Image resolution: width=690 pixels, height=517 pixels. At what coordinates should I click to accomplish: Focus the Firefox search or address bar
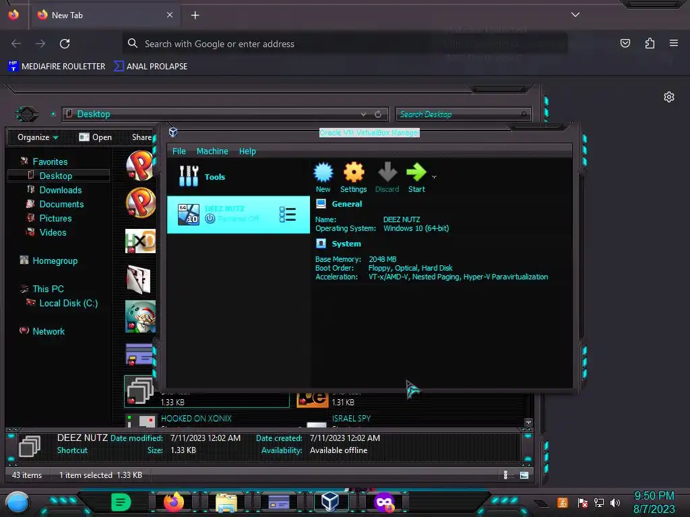345,44
